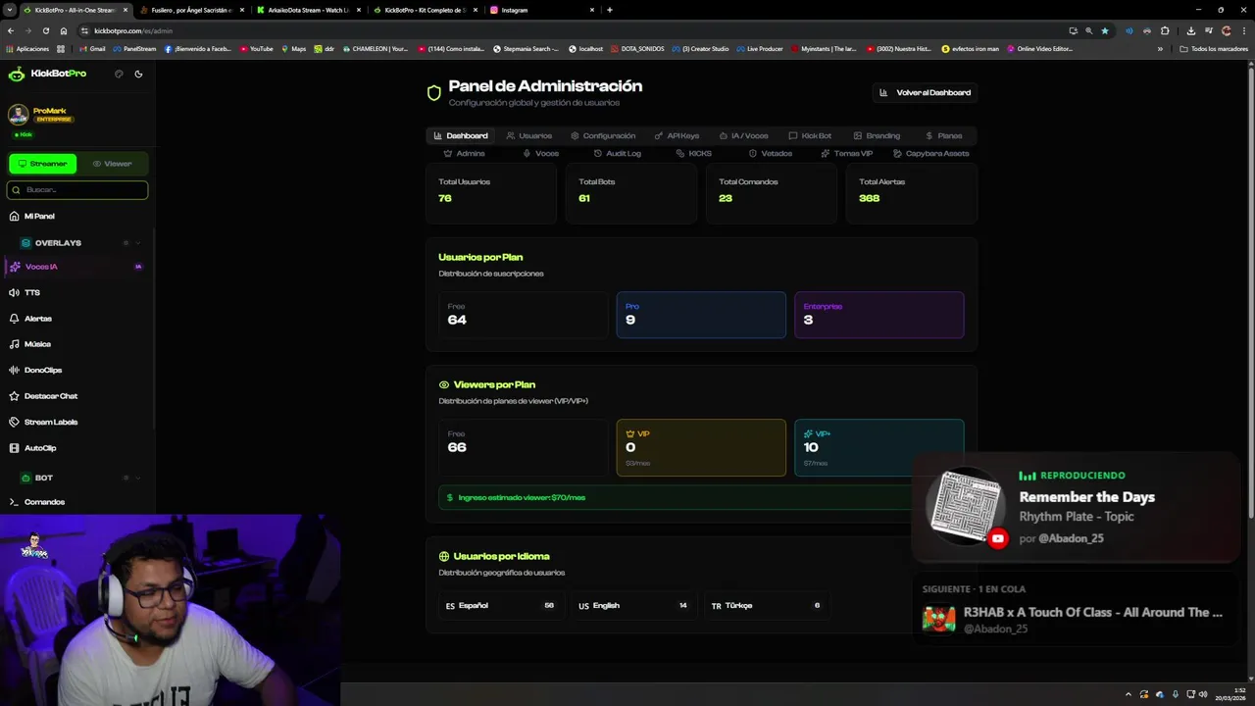Select the Planes tab
Viewport: 1255px width, 706px height.
point(943,135)
